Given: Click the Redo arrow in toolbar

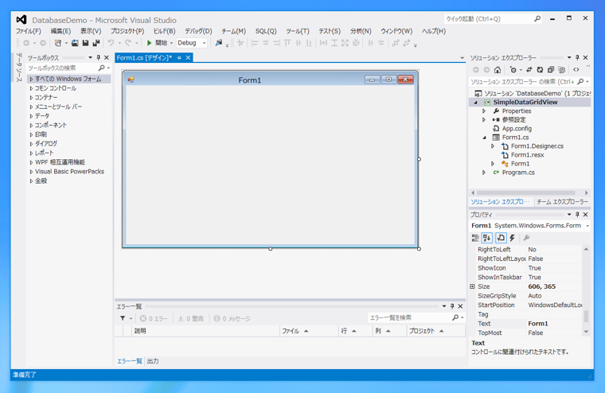Looking at the screenshot, I should click(x=127, y=43).
